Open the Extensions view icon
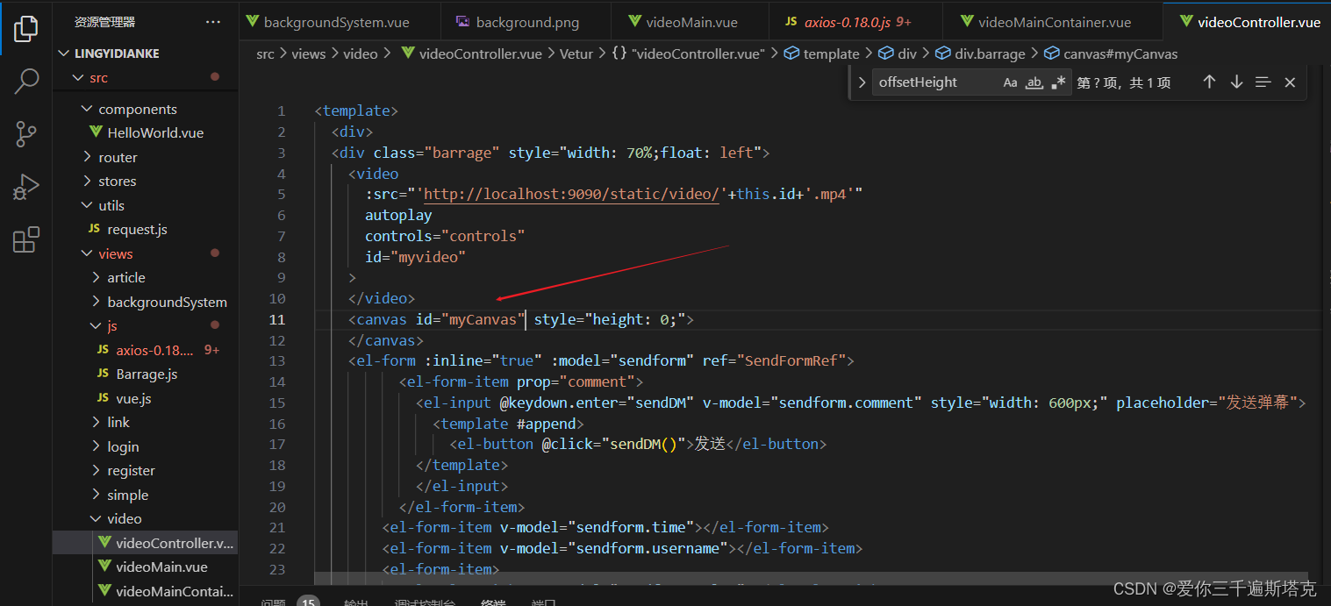Screen dimensions: 1331x606 pyautogui.click(x=25, y=239)
